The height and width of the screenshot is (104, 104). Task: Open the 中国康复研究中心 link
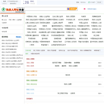(x=70, y=29)
